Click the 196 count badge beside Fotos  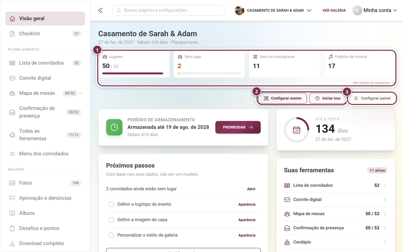point(76,183)
